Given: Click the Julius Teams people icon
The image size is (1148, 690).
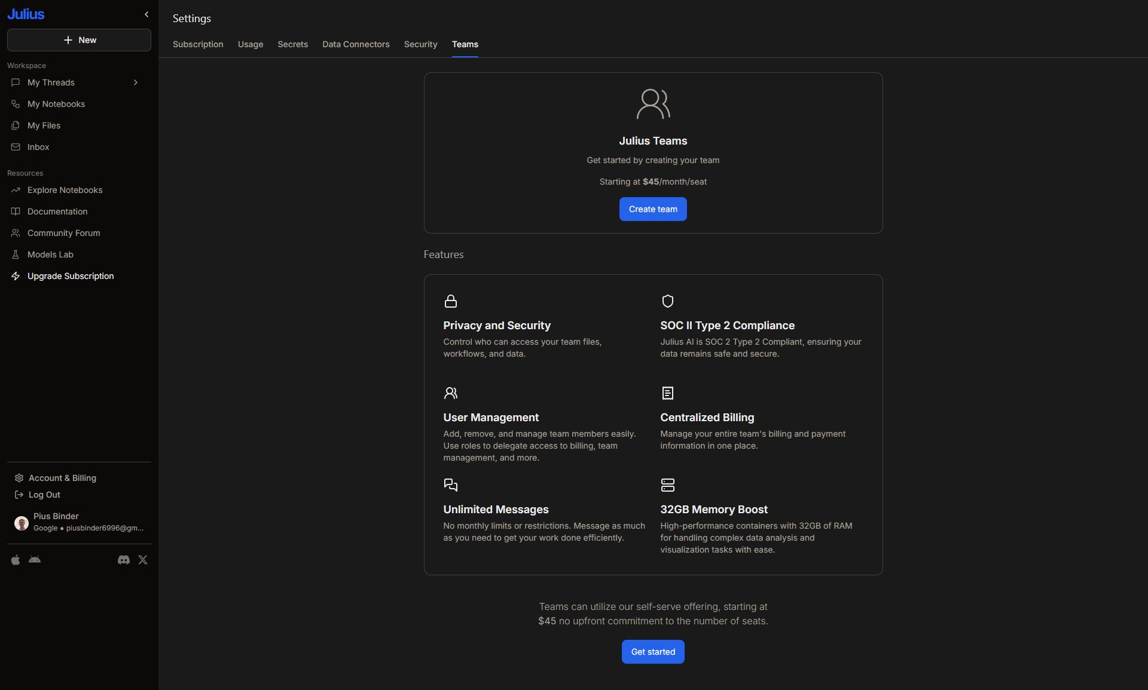Looking at the screenshot, I should pyautogui.click(x=654, y=104).
